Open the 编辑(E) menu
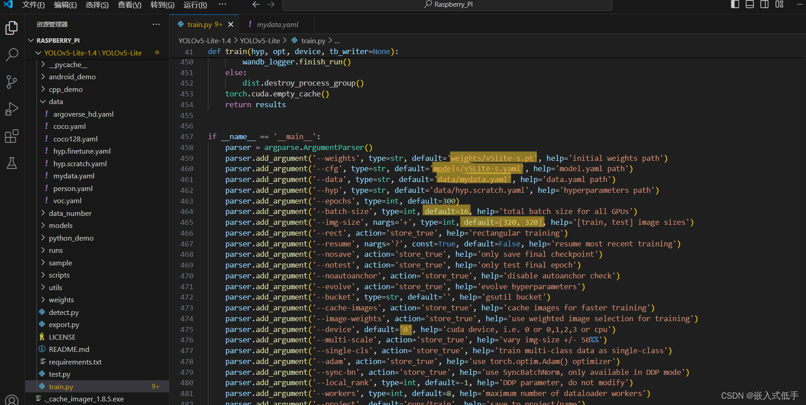Viewport: 806px width, 405px height. [x=65, y=5]
